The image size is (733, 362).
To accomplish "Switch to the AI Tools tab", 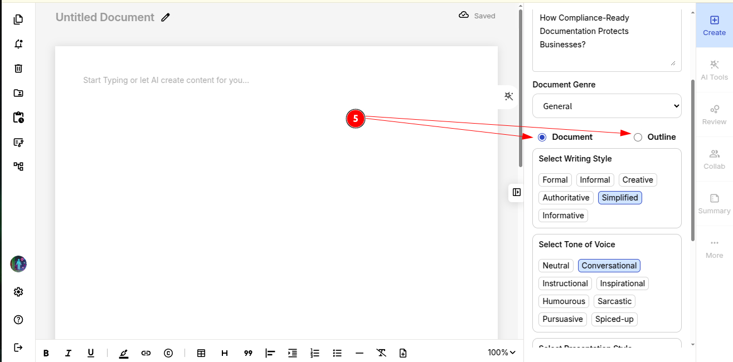I will (x=714, y=70).
